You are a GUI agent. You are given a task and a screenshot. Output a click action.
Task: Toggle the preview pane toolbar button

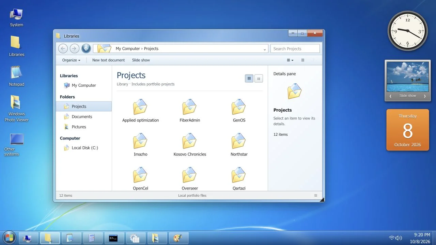click(302, 60)
